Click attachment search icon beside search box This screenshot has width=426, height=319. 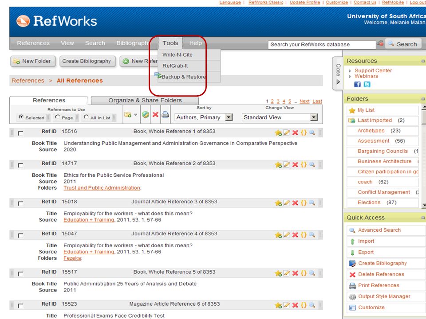pos(380,43)
